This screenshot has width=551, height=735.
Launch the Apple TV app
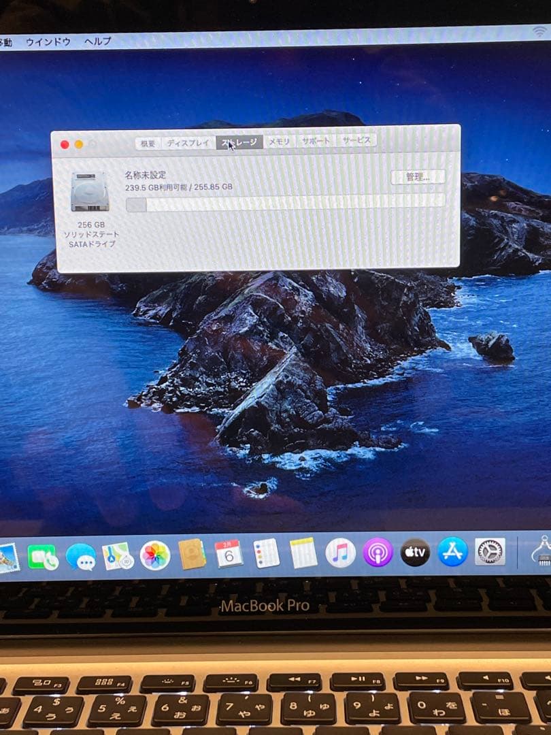(x=415, y=556)
